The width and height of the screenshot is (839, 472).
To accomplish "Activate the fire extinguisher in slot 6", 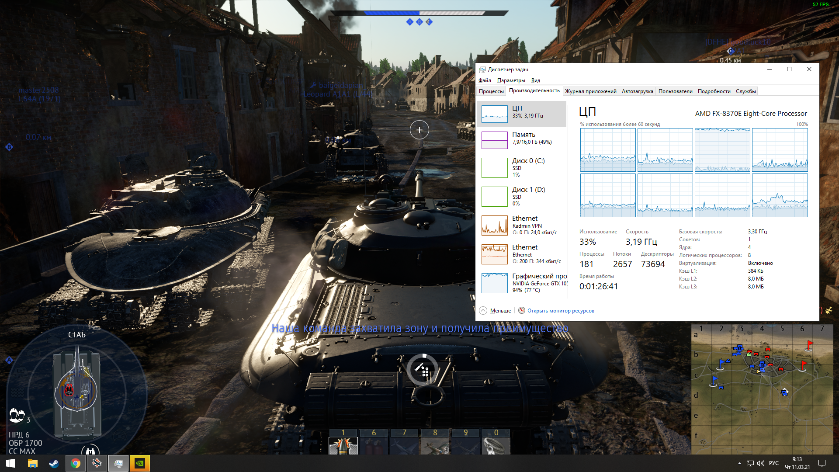I will pyautogui.click(x=374, y=446).
